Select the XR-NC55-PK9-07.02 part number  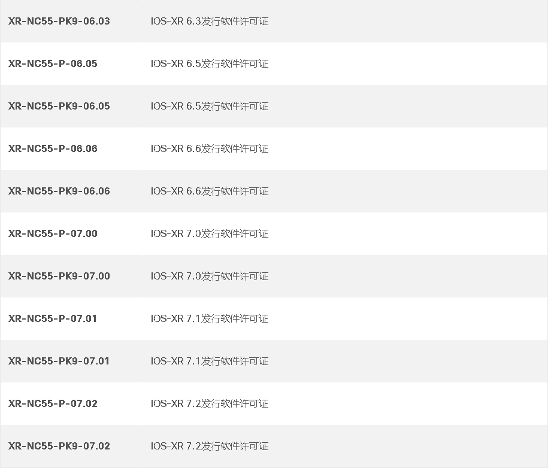(59, 446)
